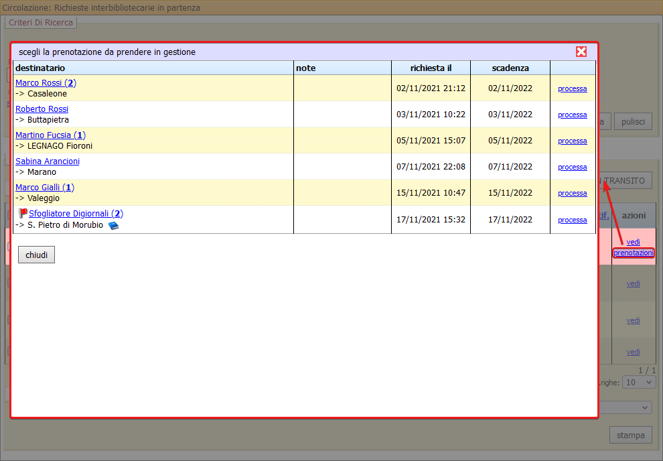Click processa in the Sfogliatore Digiornali row
The height and width of the screenshot is (461, 663).
573,219
